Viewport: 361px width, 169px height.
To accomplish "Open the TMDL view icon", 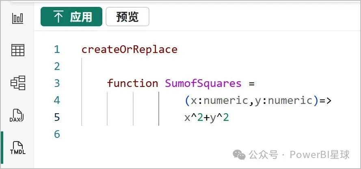I will tap(17, 148).
